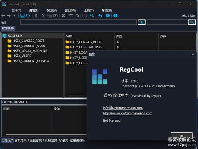Click the folder icon beside list HKEY_LOCAL_MACHINE
This screenshot has height=149, width=198.
click(67, 52)
